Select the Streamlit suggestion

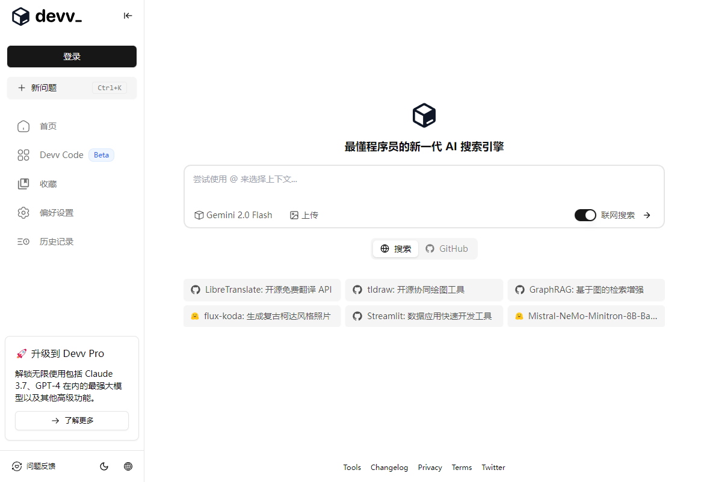coord(424,316)
